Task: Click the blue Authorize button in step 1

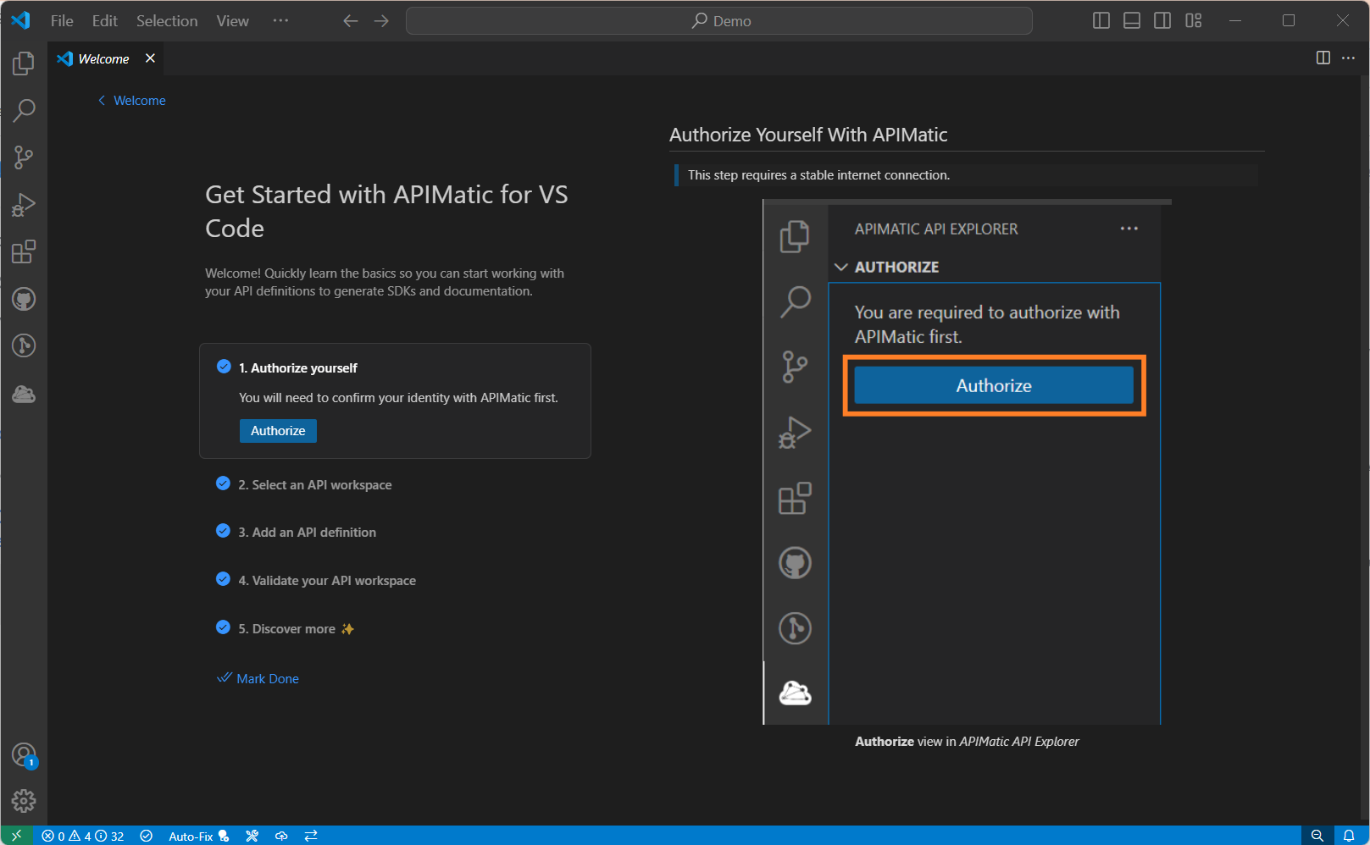Action: (278, 431)
